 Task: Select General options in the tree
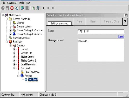tap(24, 27)
